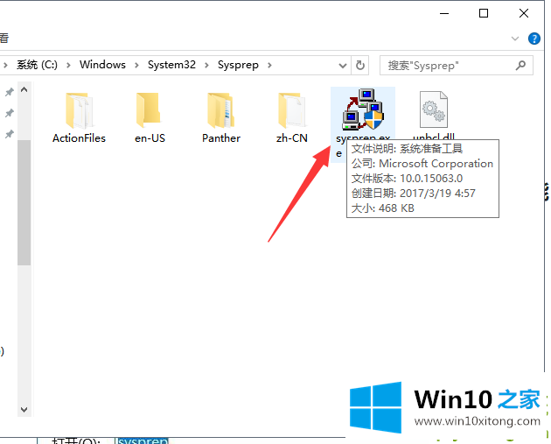Screen dimensions: 551x444
Task: Select the unbcl.dll file icon
Action: click(434, 109)
